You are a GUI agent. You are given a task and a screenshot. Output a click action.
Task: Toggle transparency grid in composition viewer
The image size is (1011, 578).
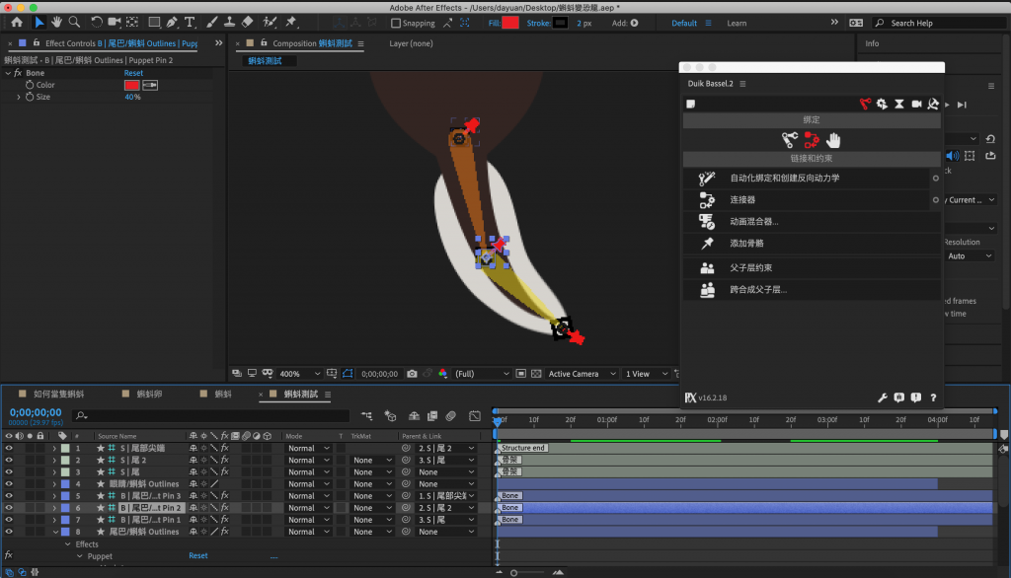536,374
